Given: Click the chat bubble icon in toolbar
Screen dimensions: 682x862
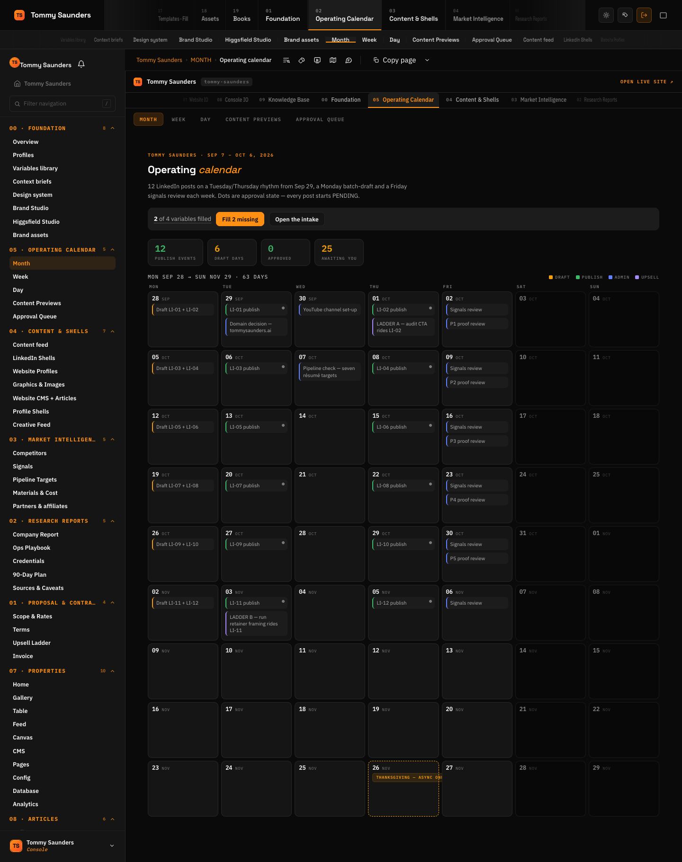Looking at the screenshot, I should click(349, 60).
